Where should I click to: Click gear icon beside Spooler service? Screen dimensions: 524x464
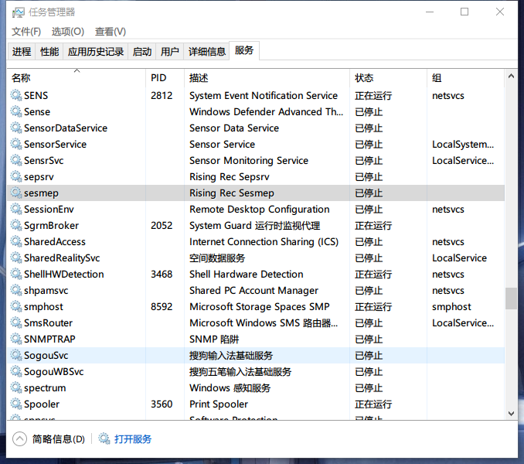point(16,404)
